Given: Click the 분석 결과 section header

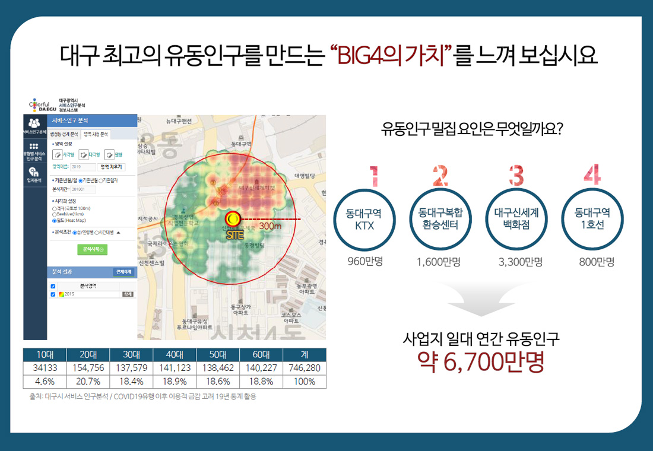Looking at the screenshot, I should (x=93, y=272).
